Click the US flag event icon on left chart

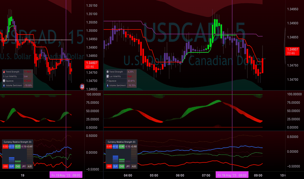coord(82,87)
